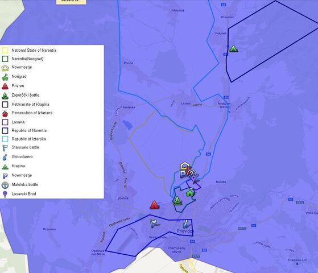The width and height of the screenshot is (318, 273).
Task: Click the yellow tooltip box at top
Action: [x=71, y=2]
